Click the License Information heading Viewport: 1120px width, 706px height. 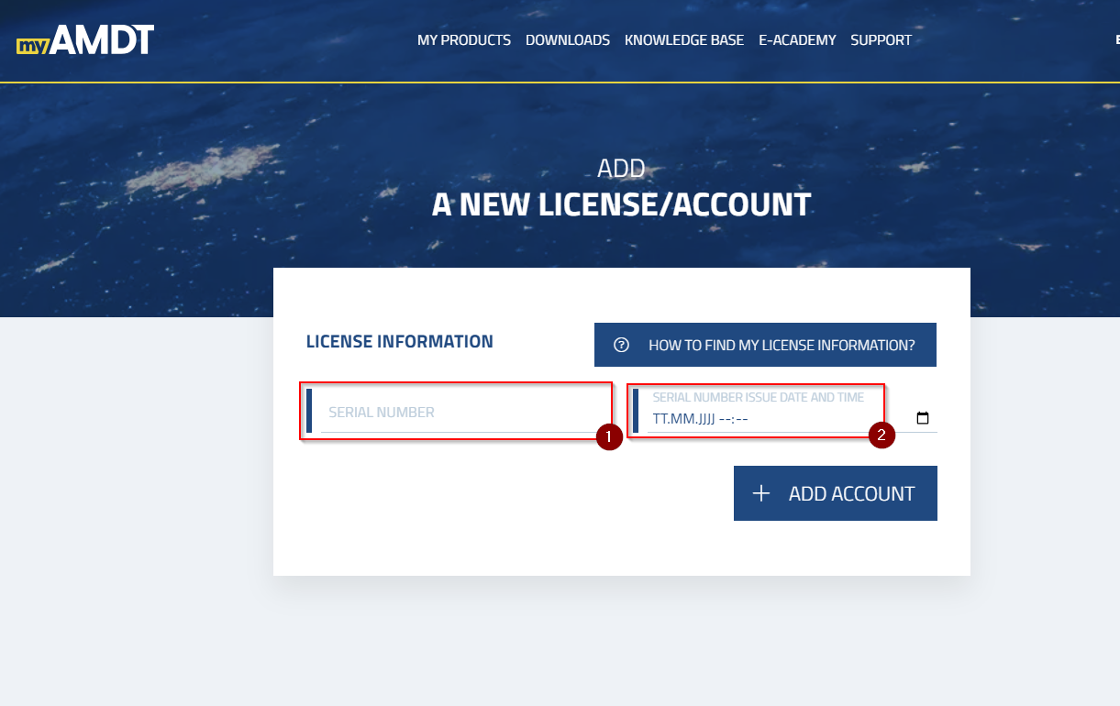(x=399, y=342)
